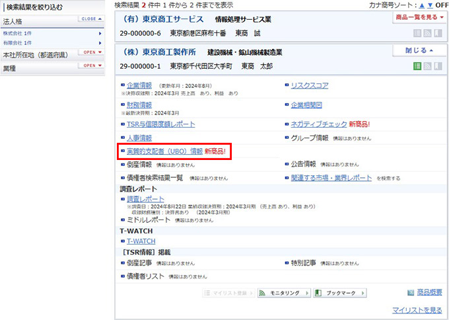Image resolution: width=449 pixels, height=320 pixels.
Task: Expand the 業種 filter with OPEN
Action: pyautogui.click(x=91, y=65)
